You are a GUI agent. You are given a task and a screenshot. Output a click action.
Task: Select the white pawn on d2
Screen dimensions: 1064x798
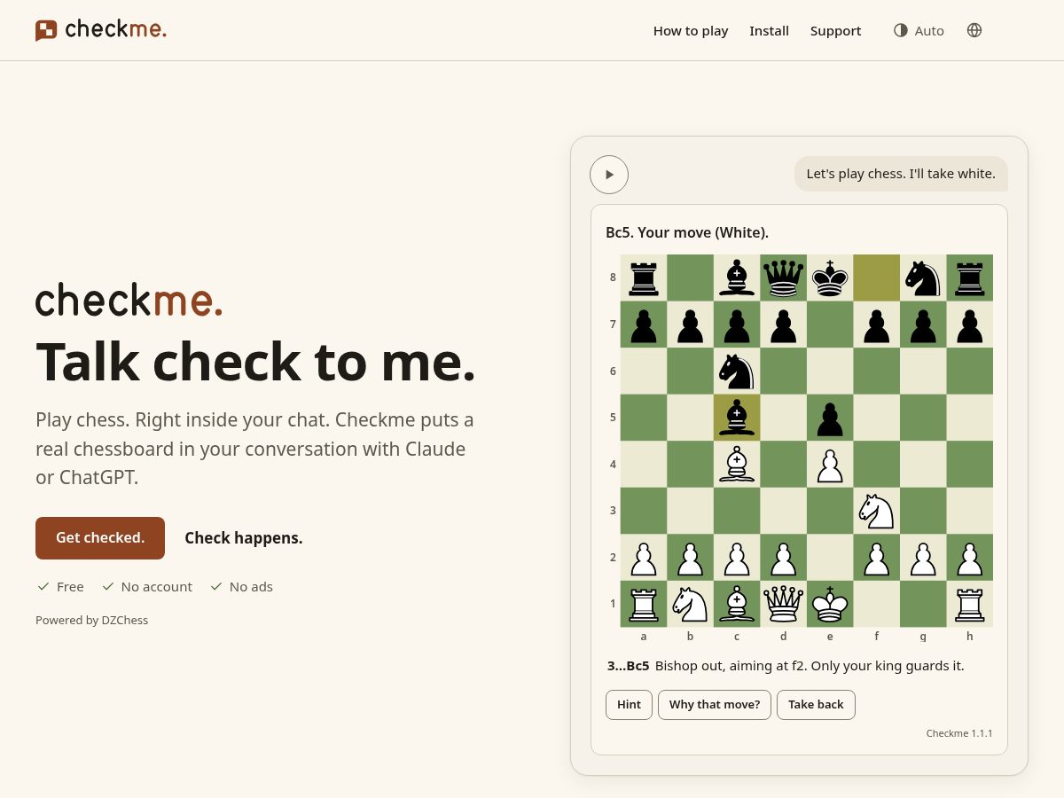pyautogui.click(x=783, y=557)
